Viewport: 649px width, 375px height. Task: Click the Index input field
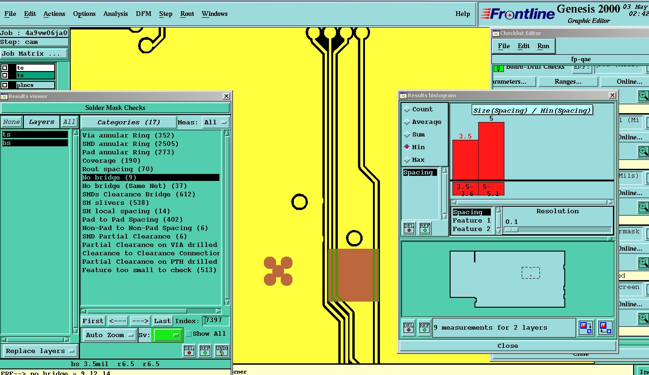[217, 321]
